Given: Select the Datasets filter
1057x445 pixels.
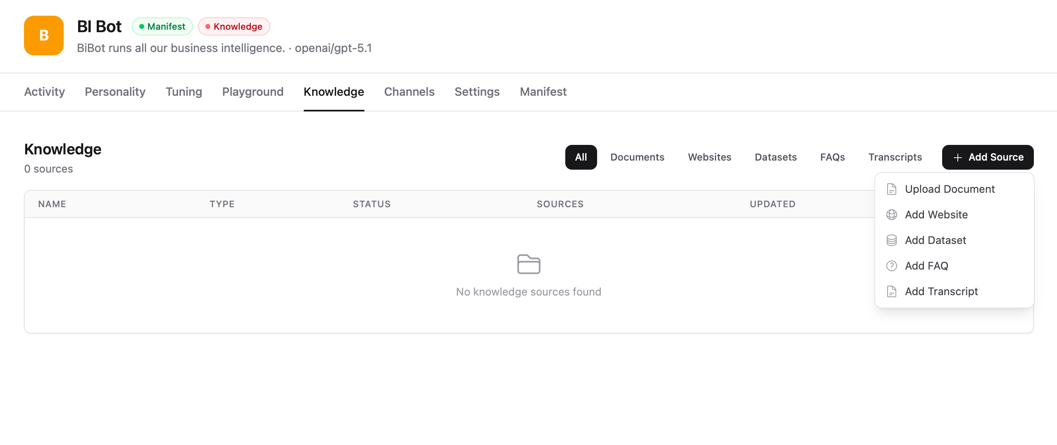Looking at the screenshot, I should click(x=775, y=157).
